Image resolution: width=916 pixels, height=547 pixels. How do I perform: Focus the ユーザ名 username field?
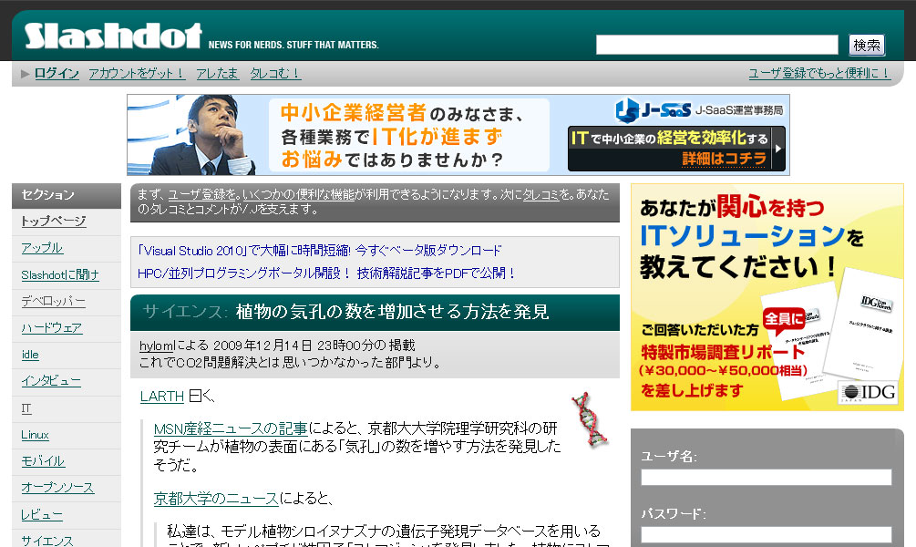pos(766,478)
